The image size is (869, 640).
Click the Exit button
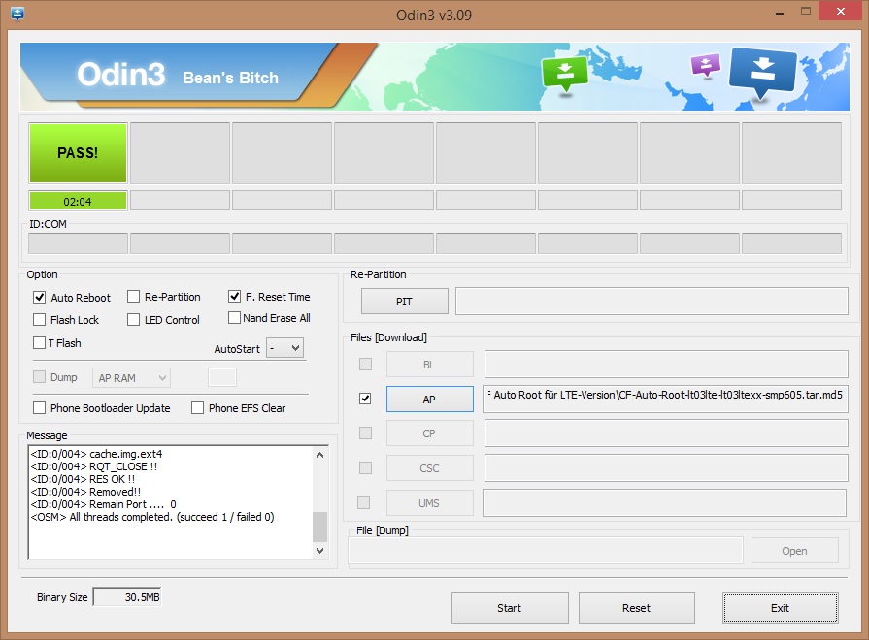coord(781,608)
